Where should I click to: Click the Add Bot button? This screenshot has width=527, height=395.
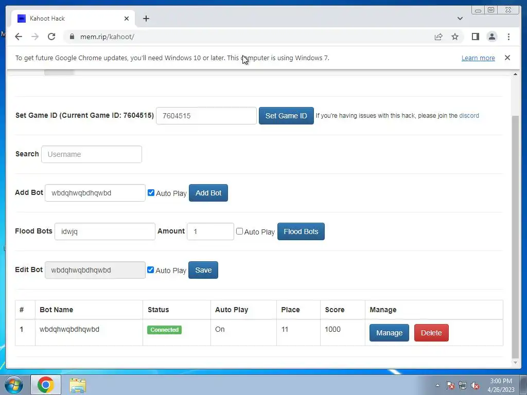click(208, 193)
